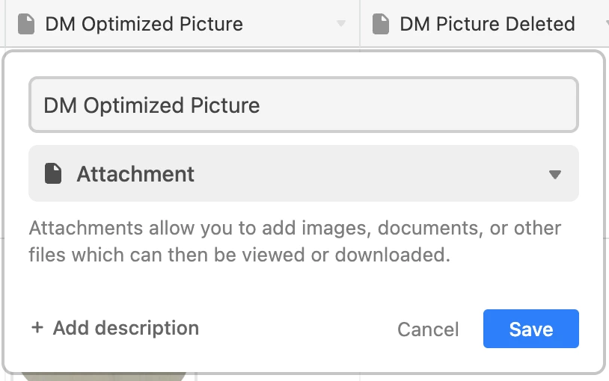Image resolution: width=609 pixels, height=381 pixels.
Task: Click the "DM Optimized Picture" header title text
Action: point(144,24)
